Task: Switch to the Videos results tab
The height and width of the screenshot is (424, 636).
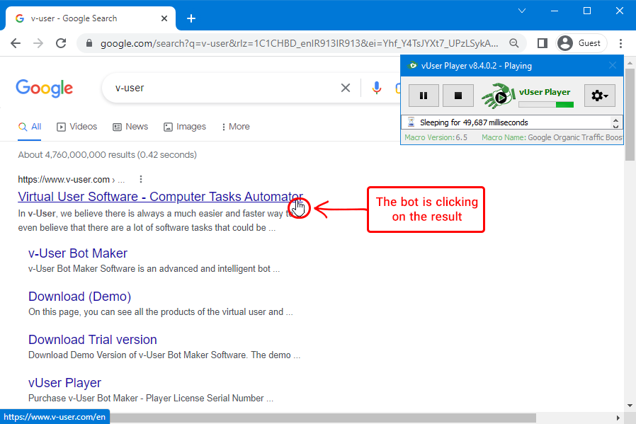Action: pos(76,127)
